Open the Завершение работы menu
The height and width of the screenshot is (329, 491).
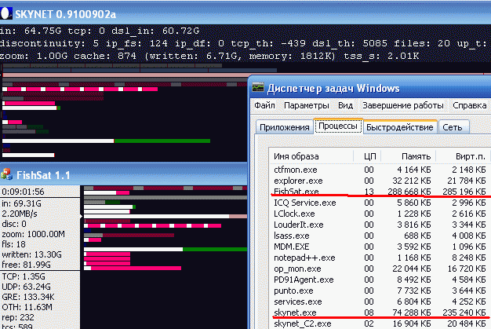(402, 105)
